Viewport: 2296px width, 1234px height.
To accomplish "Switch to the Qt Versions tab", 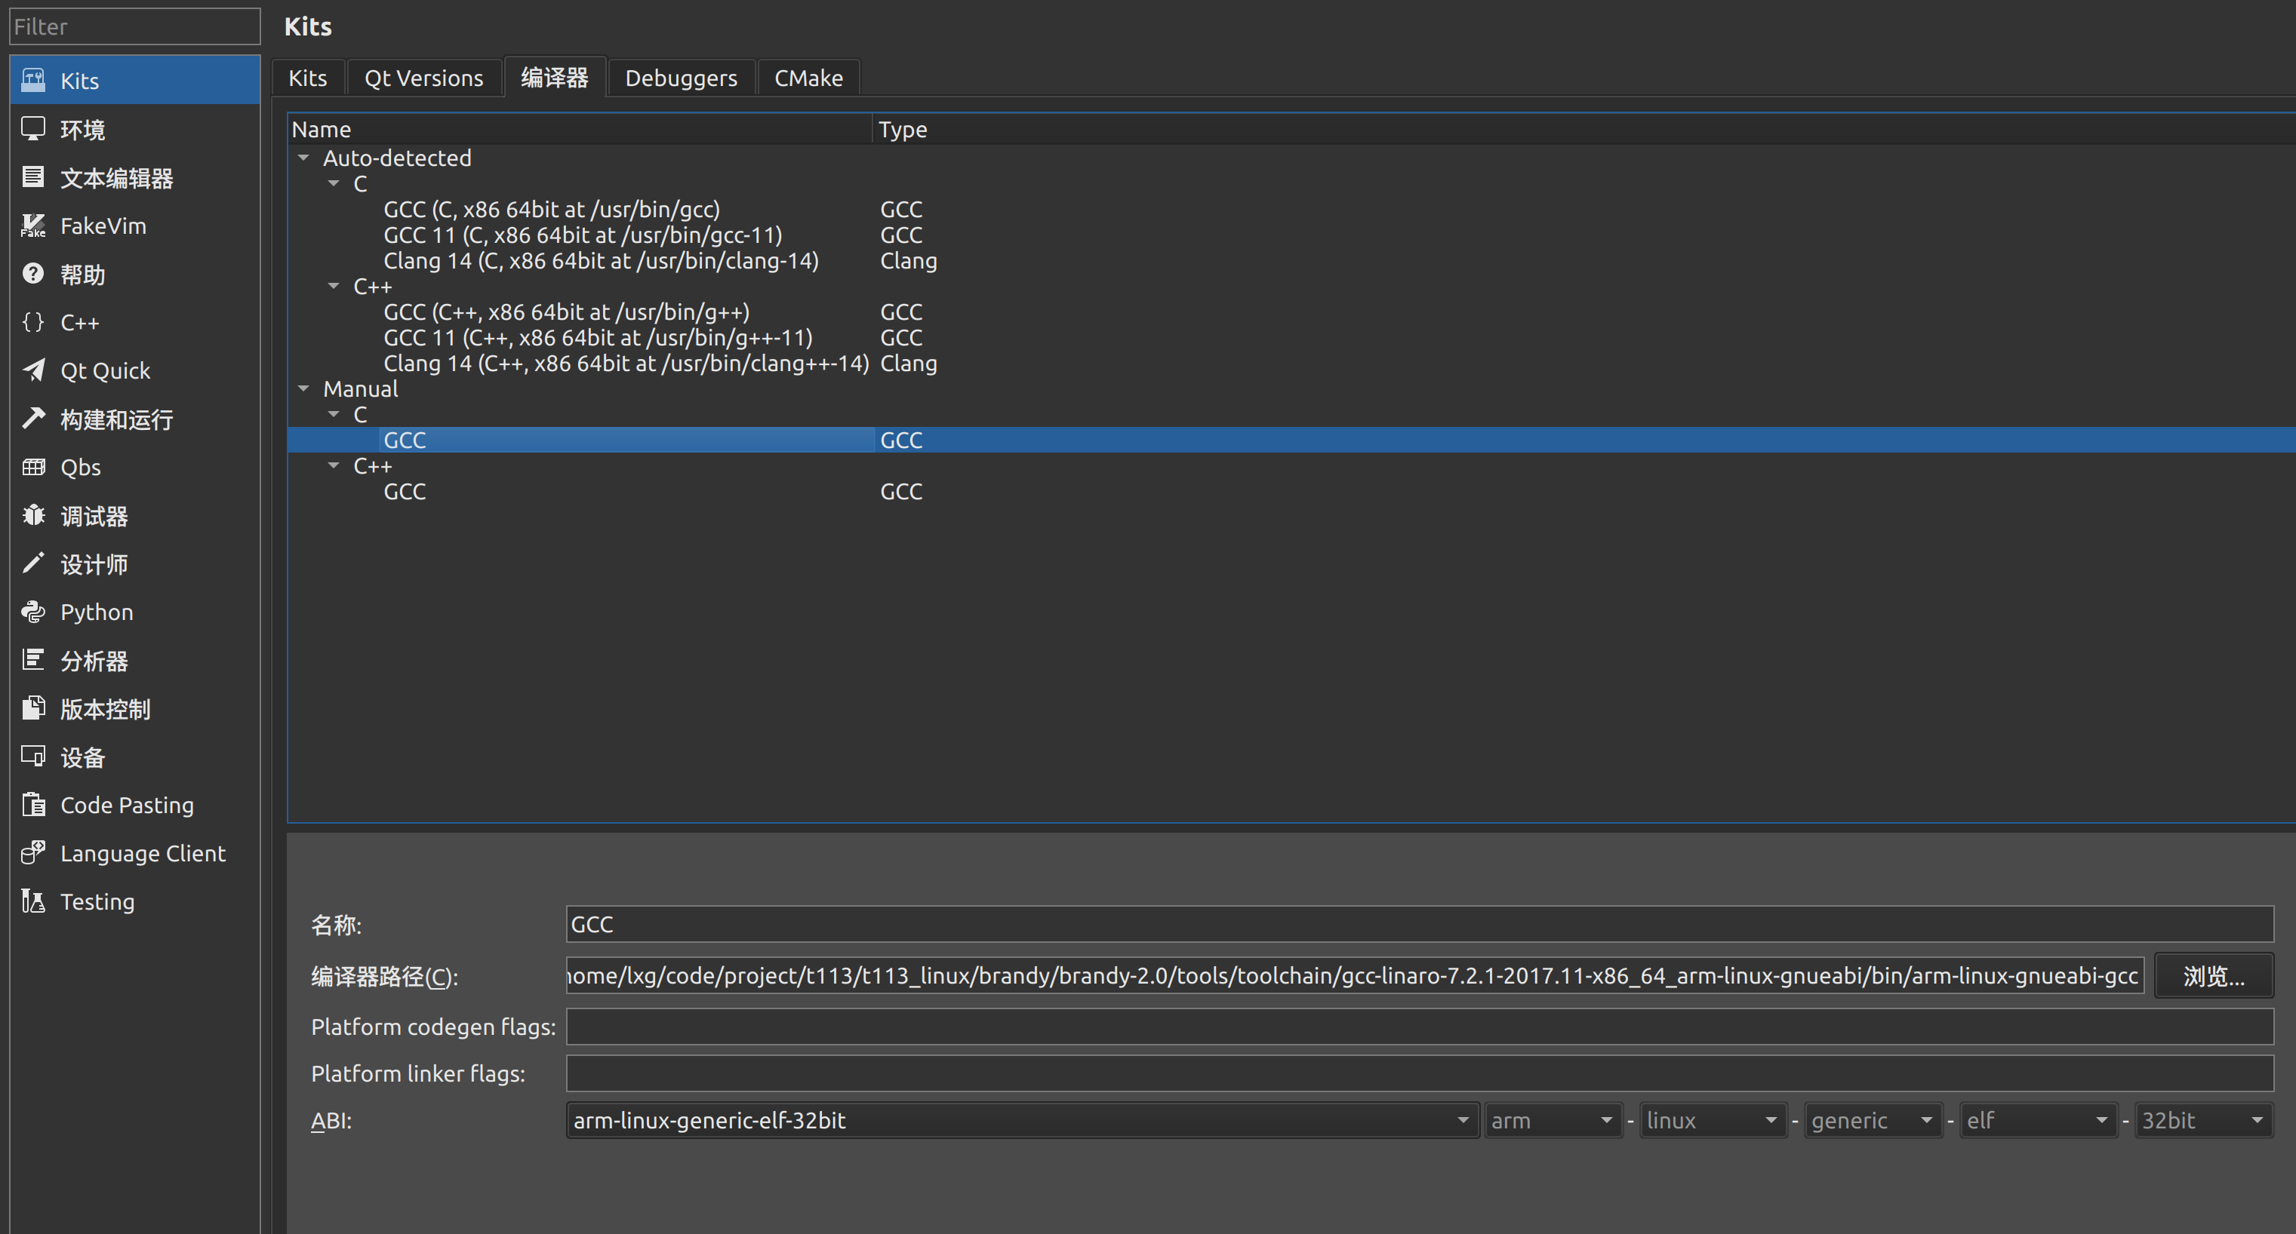I will coord(423,78).
